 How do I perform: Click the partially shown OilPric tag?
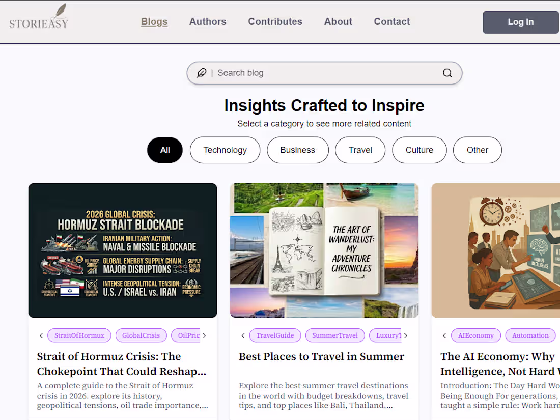(186, 335)
